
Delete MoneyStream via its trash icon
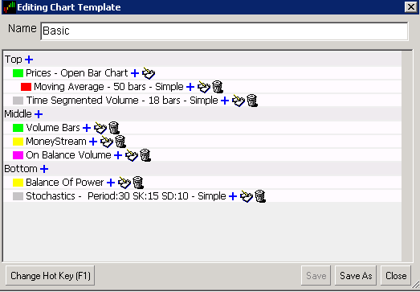pos(120,142)
